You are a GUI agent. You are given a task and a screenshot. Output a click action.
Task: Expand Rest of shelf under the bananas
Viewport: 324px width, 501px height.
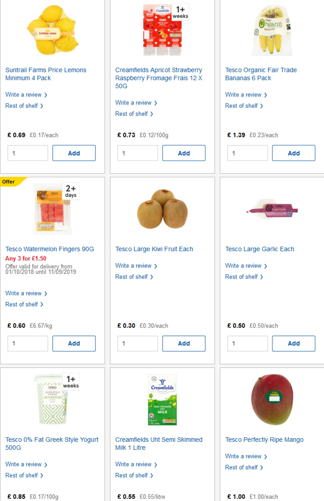(x=242, y=106)
